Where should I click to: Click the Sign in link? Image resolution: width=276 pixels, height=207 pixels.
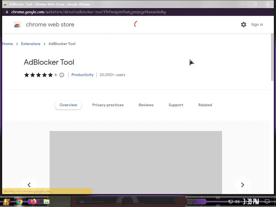[257, 25]
